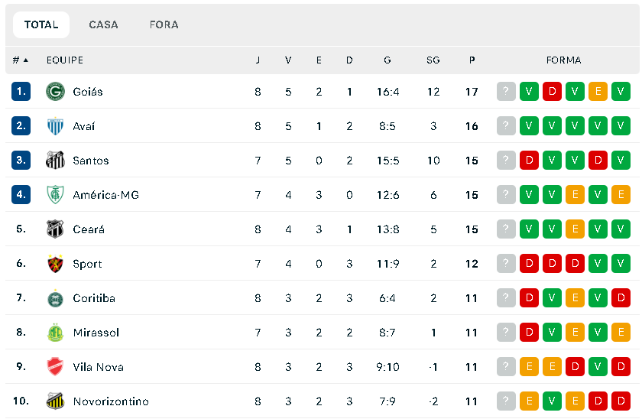Switch to the CASA tab
The image size is (642, 419).
104,24
